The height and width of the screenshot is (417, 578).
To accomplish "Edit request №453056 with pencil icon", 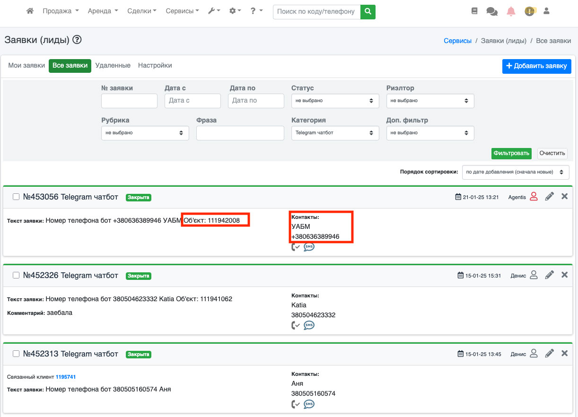I will pyautogui.click(x=549, y=197).
